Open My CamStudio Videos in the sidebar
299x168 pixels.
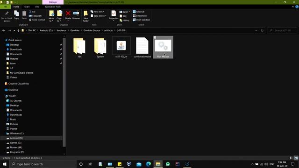pos(21,73)
